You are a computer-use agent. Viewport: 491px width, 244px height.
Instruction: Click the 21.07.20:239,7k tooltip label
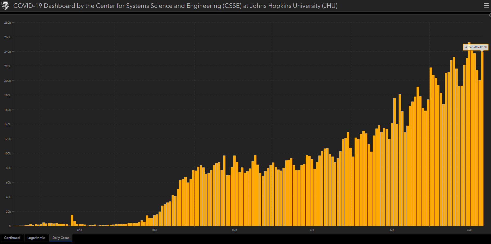[x=476, y=47]
